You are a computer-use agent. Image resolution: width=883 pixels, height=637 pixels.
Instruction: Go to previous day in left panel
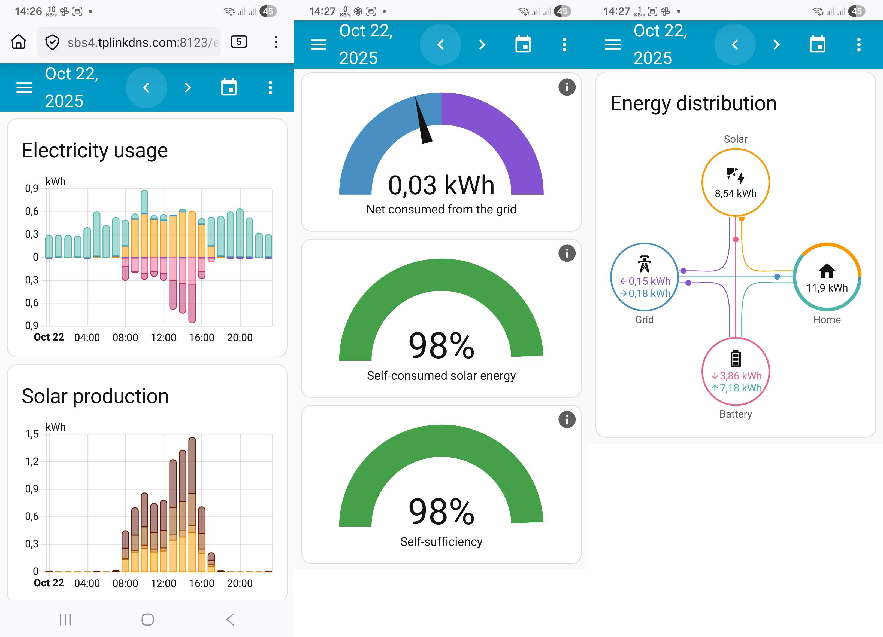[x=146, y=87]
